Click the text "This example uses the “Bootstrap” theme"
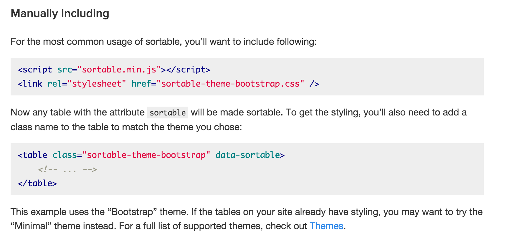Viewport: 509px width, 238px height. 99,212
